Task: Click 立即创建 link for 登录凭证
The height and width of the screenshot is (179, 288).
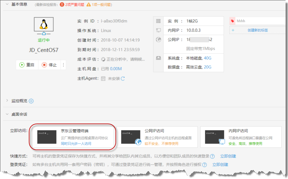Action: pos(220,164)
